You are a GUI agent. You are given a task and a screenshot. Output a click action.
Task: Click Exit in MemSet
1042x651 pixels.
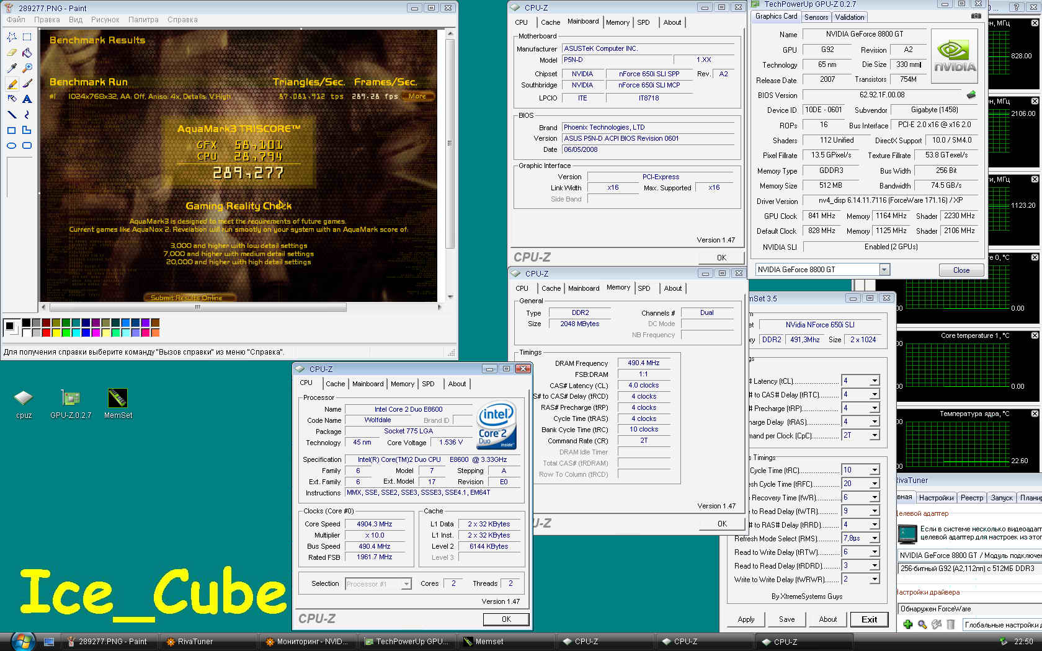[x=870, y=619]
